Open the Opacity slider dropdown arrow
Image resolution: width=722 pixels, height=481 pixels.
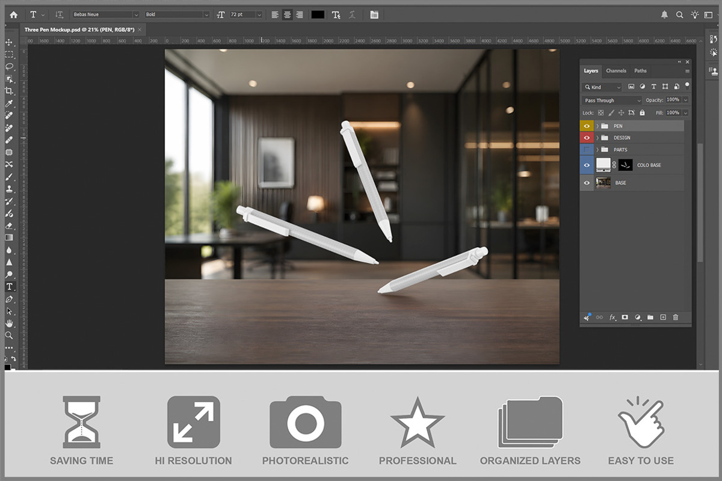pyautogui.click(x=685, y=100)
